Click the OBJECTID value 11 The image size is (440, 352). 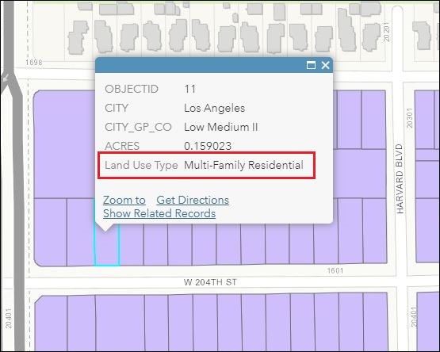click(x=190, y=89)
